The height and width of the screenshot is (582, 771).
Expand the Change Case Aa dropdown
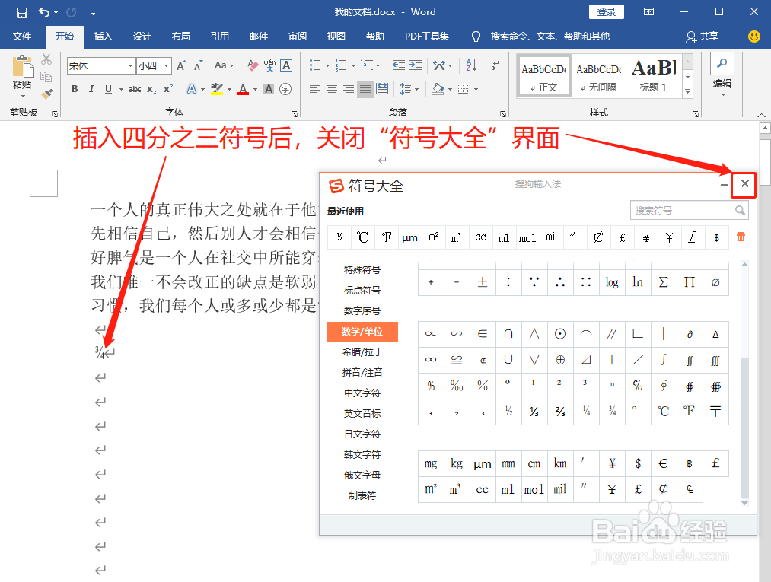pos(225,65)
